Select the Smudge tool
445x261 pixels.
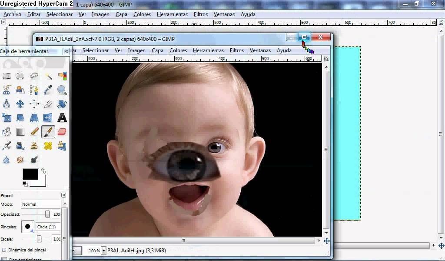[20, 160]
